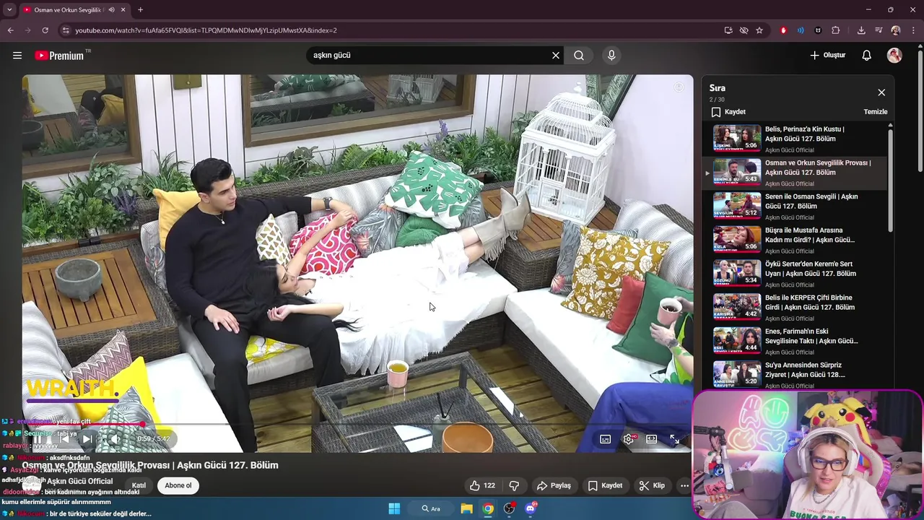Open Chrome three-dot menu
This screenshot has width=924, height=520.
913,30
